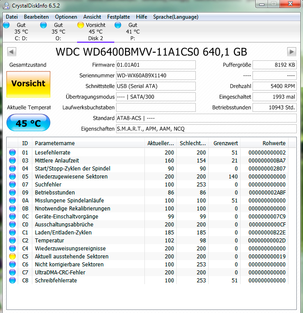Click the Eigenschaften field

click(206, 129)
